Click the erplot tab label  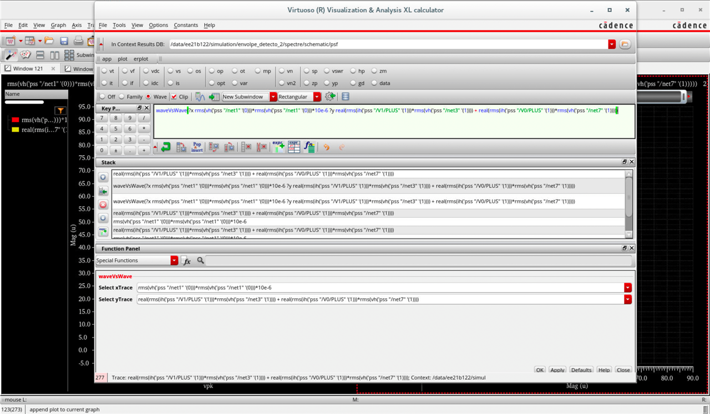(x=141, y=59)
